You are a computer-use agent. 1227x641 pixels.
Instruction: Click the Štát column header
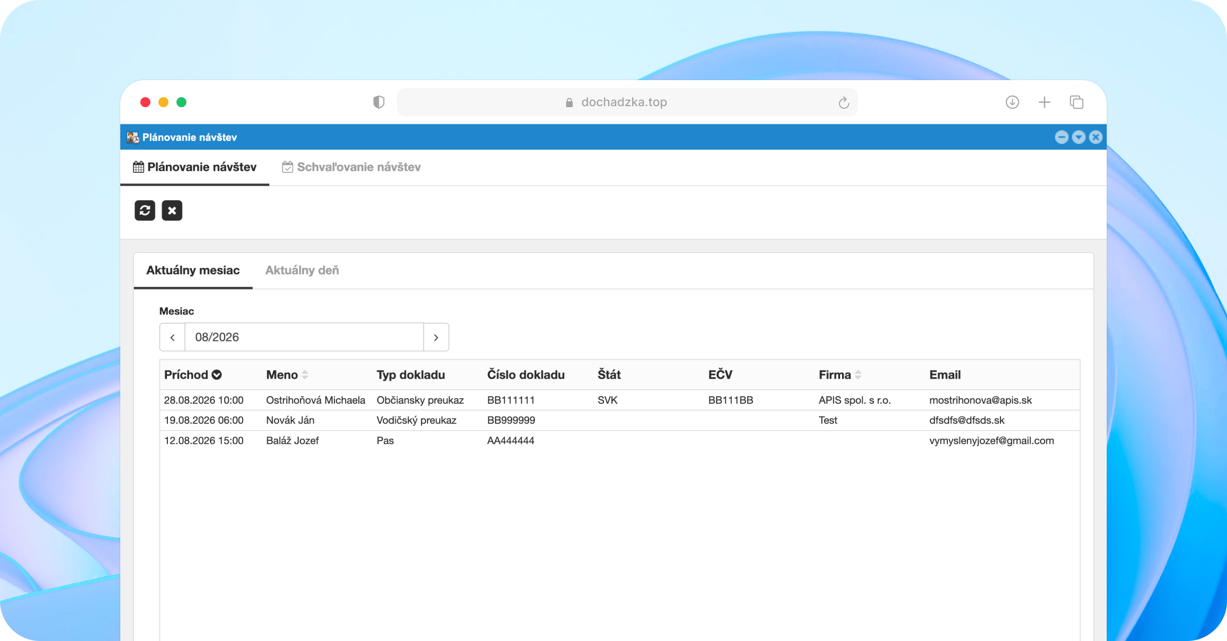pos(609,375)
